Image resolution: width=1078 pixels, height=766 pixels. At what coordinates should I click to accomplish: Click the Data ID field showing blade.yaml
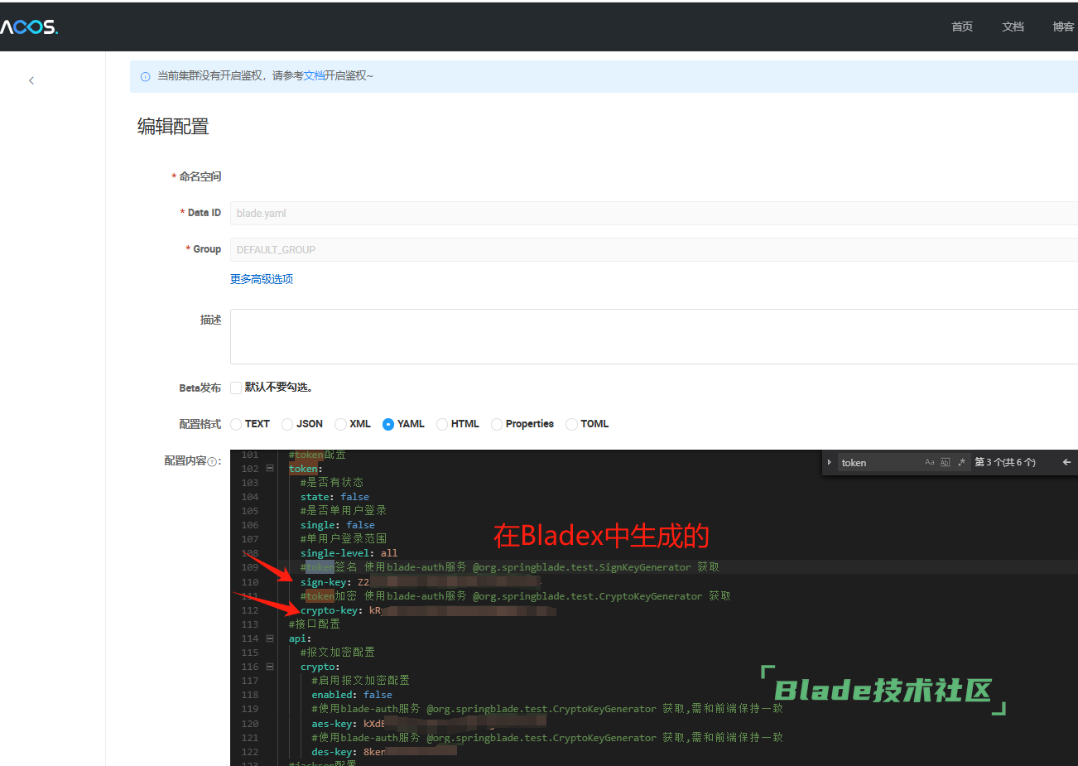click(654, 213)
